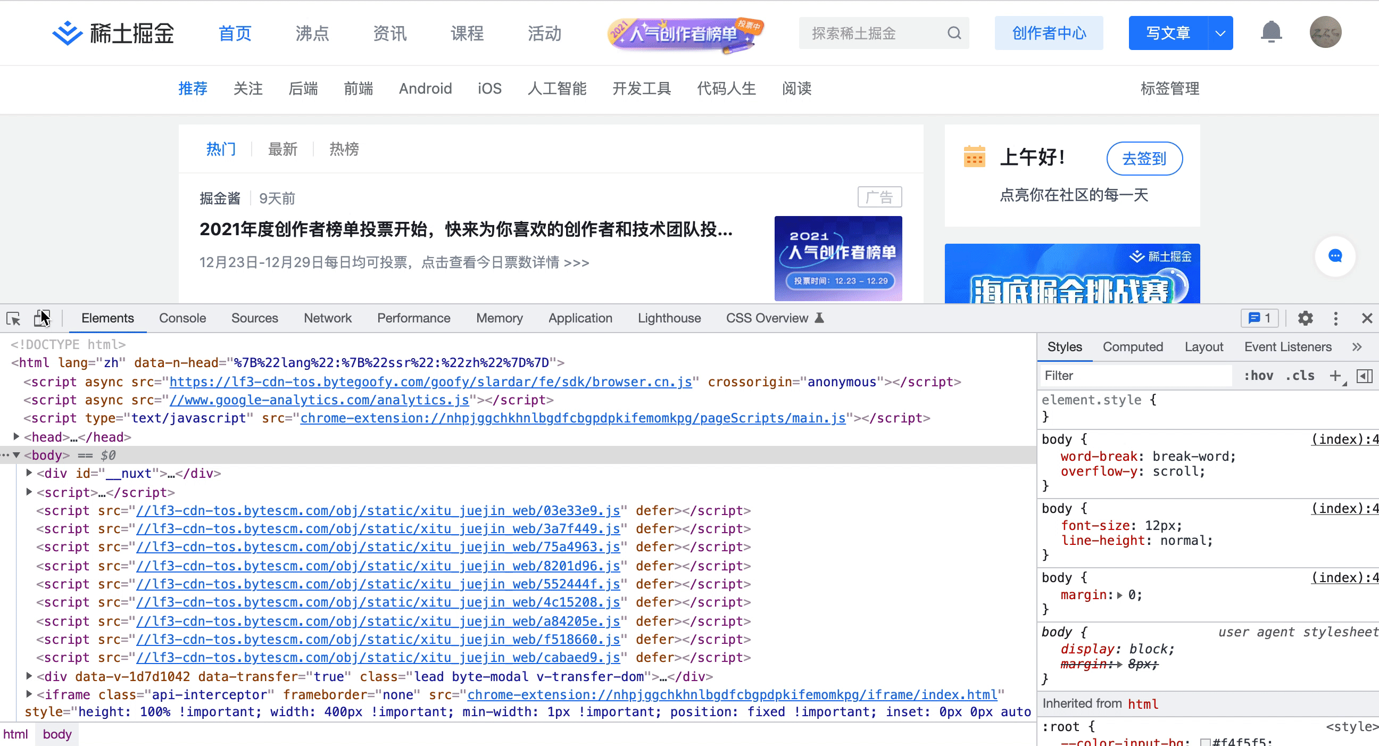The height and width of the screenshot is (746, 1379).
Task: Toggle the computed styles sidebar in Styles pane
Action: click(1365, 376)
